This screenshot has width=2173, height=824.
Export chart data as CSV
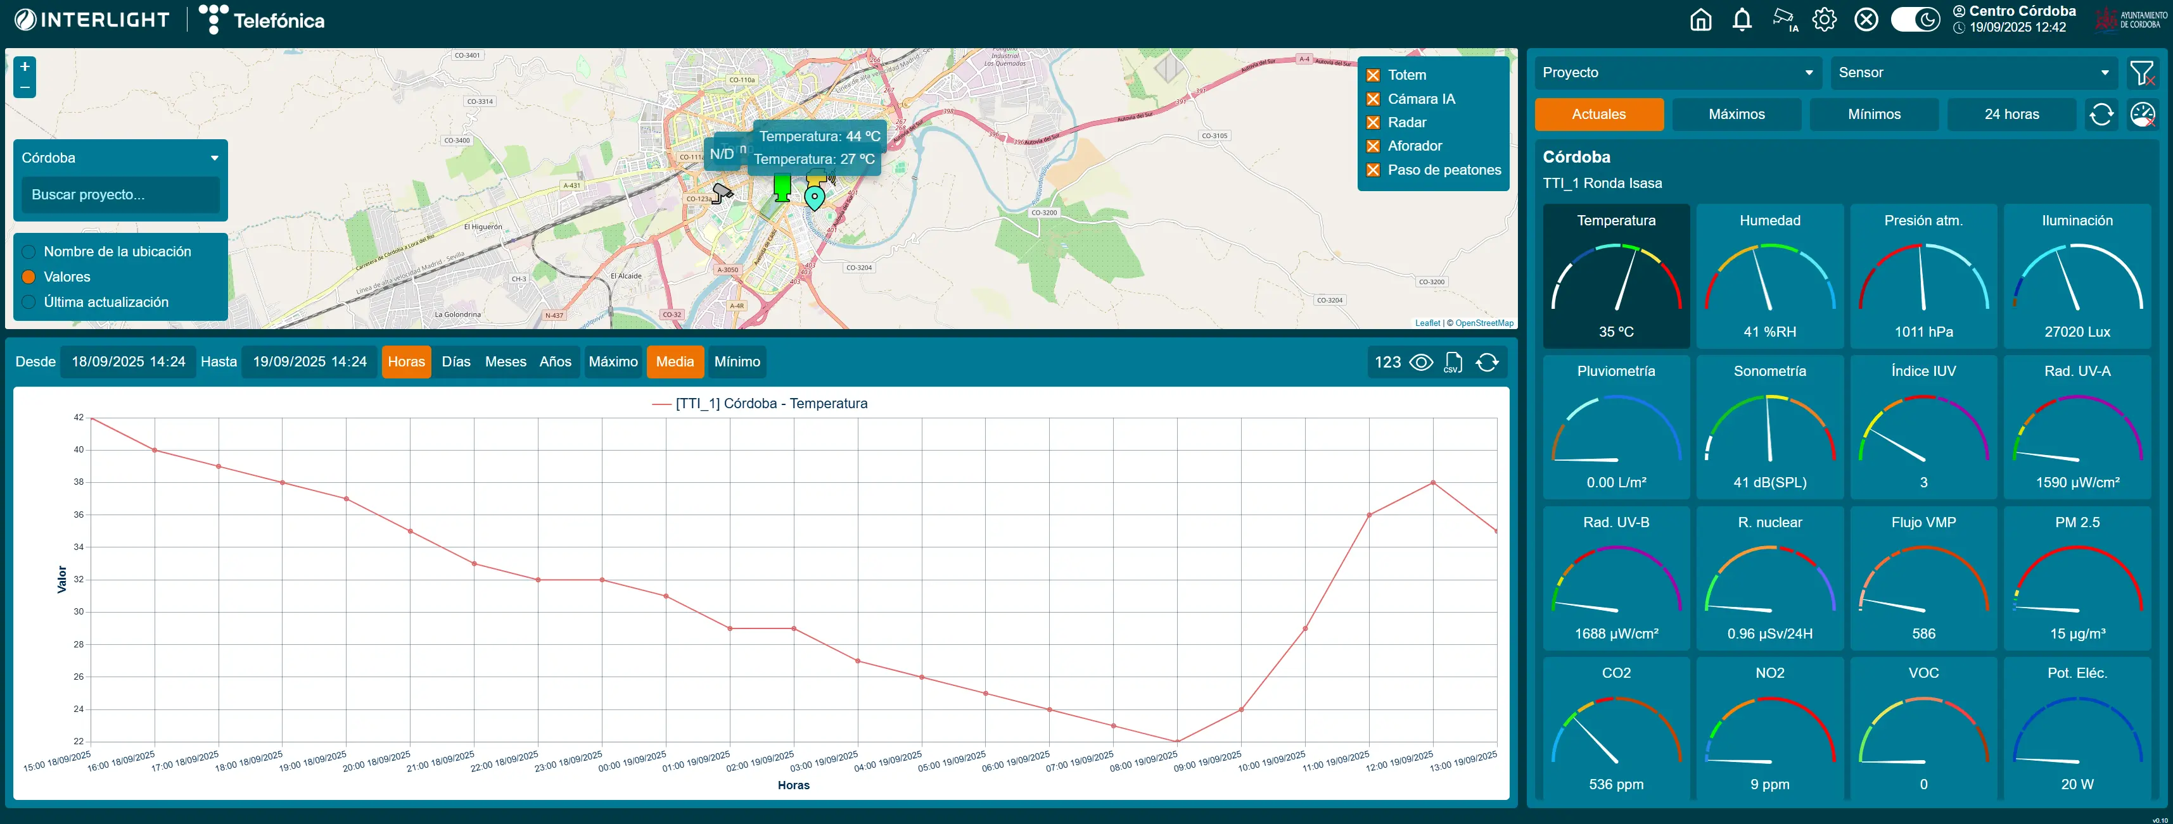pos(1453,362)
